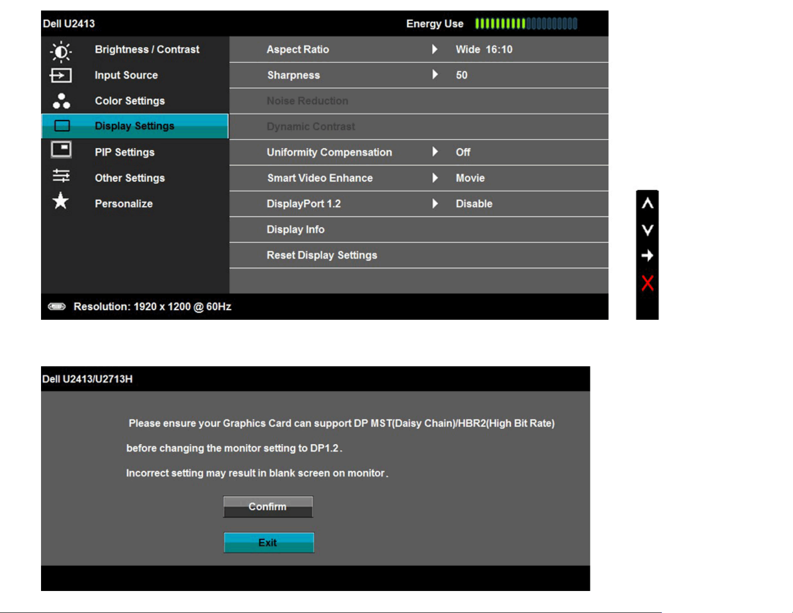Click the red X exit key
The image size is (793, 613).
pos(647,283)
